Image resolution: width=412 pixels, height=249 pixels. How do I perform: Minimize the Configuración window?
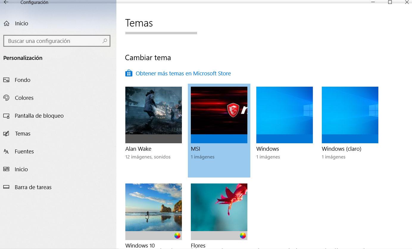(x=373, y=2)
